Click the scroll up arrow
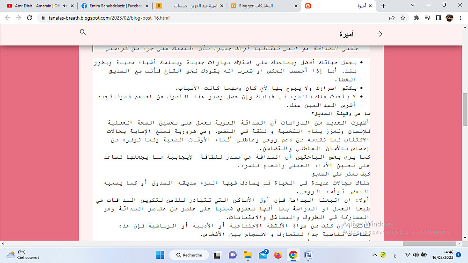This screenshot has width=468, height=263. point(465,28)
